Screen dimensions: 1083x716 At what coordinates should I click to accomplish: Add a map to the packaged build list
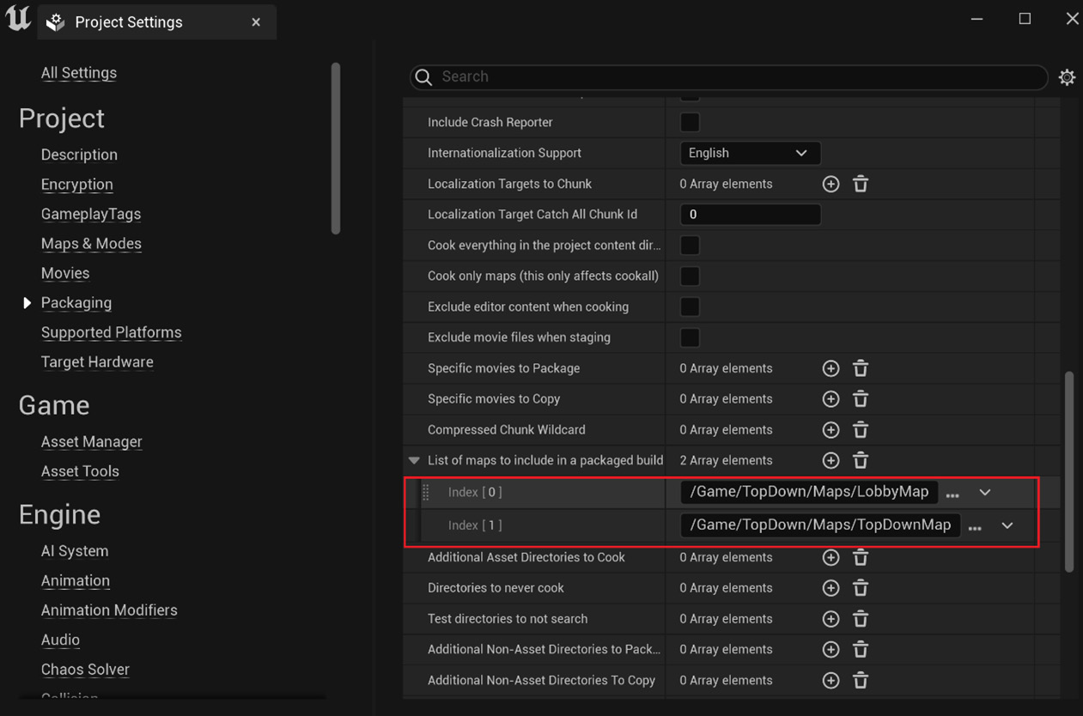click(831, 460)
